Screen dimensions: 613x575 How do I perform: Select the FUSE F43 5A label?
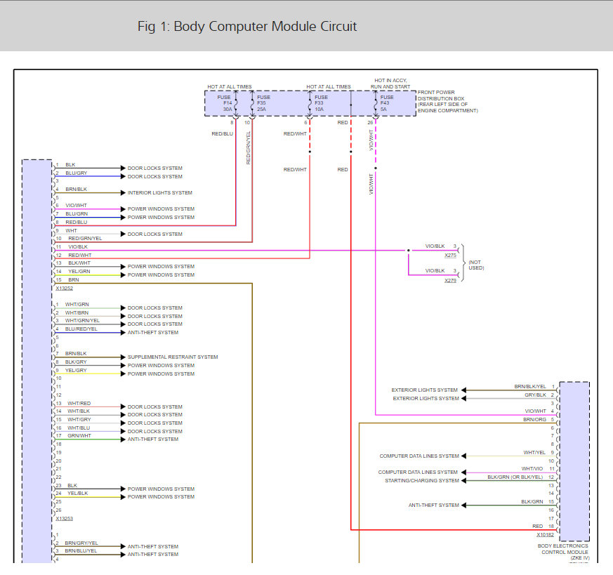click(x=387, y=103)
